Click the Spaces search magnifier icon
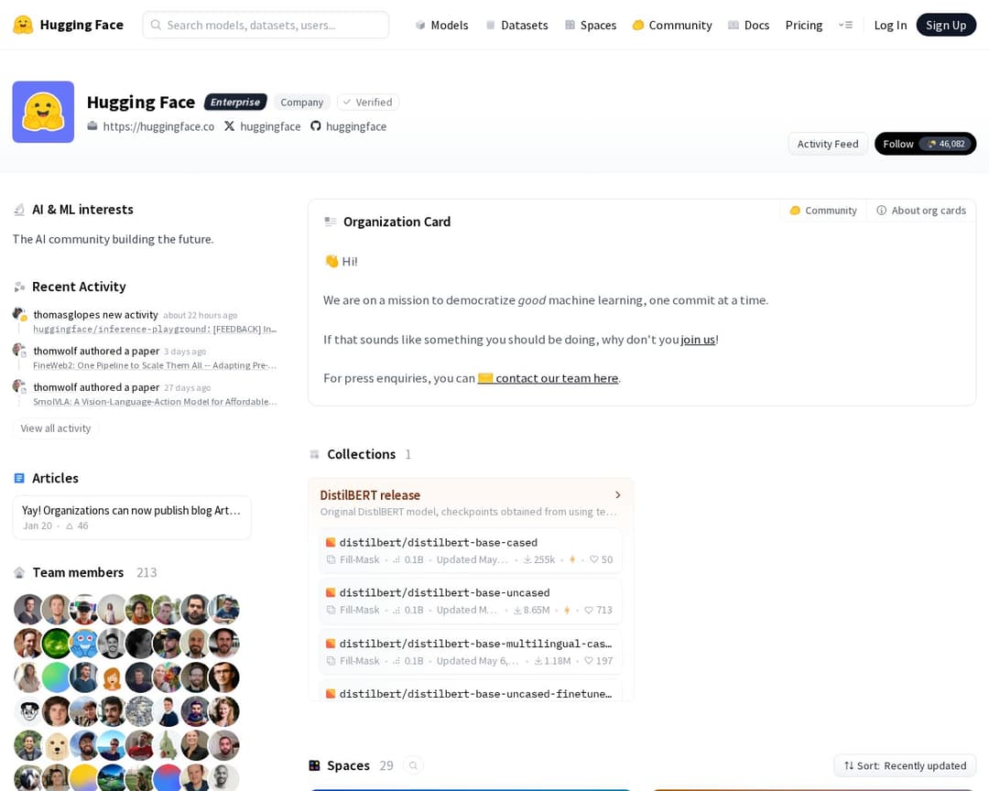This screenshot has height=791, width=989. point(413,765)
